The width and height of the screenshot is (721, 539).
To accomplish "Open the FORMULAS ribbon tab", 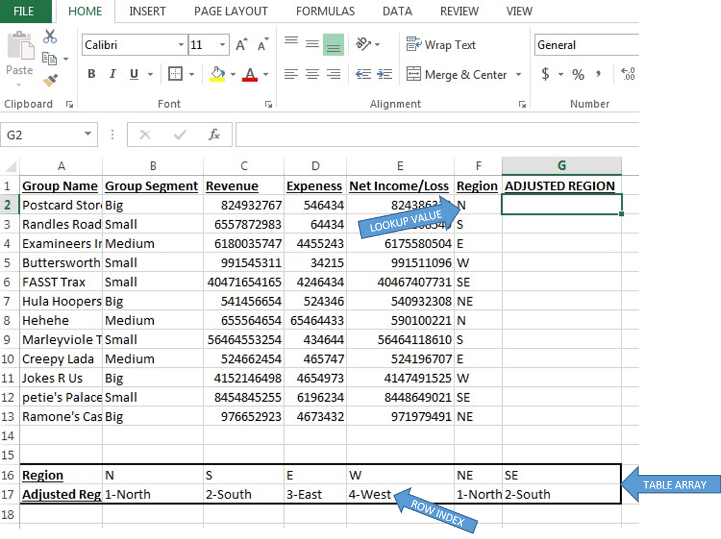I will tap(325, 10).
